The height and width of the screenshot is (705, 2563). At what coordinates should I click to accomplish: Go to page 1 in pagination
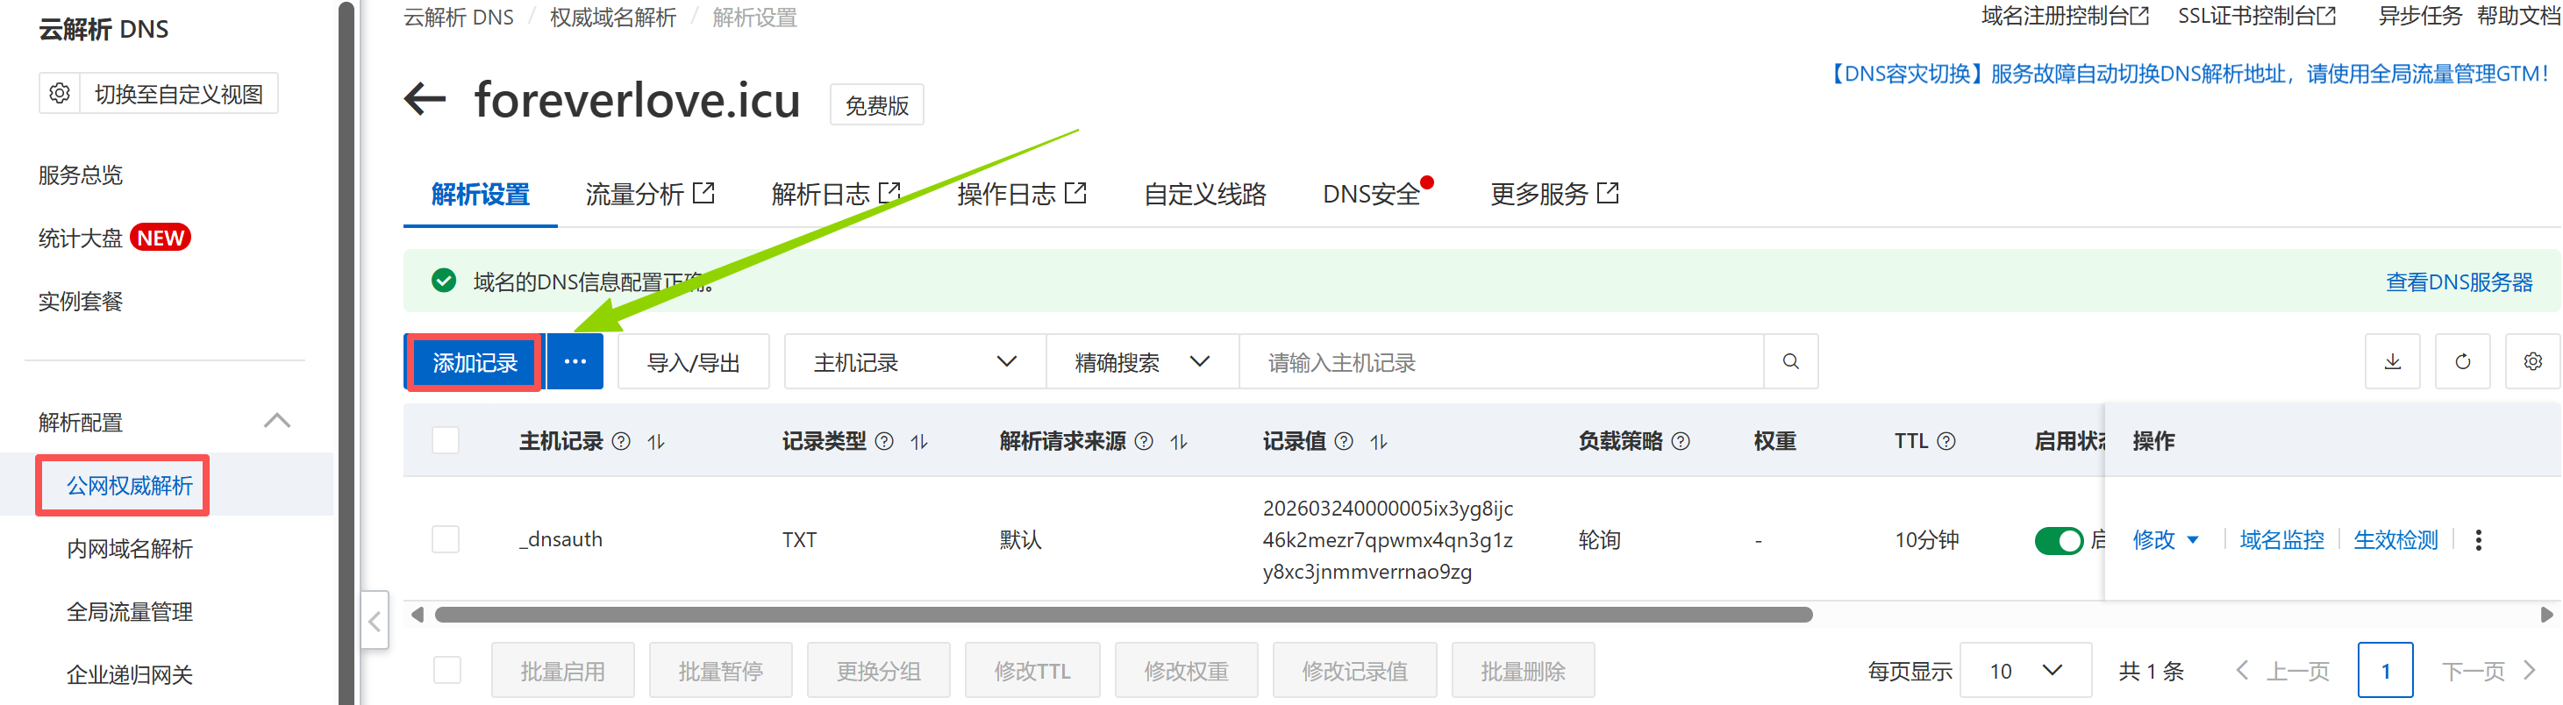(2385, 670)
